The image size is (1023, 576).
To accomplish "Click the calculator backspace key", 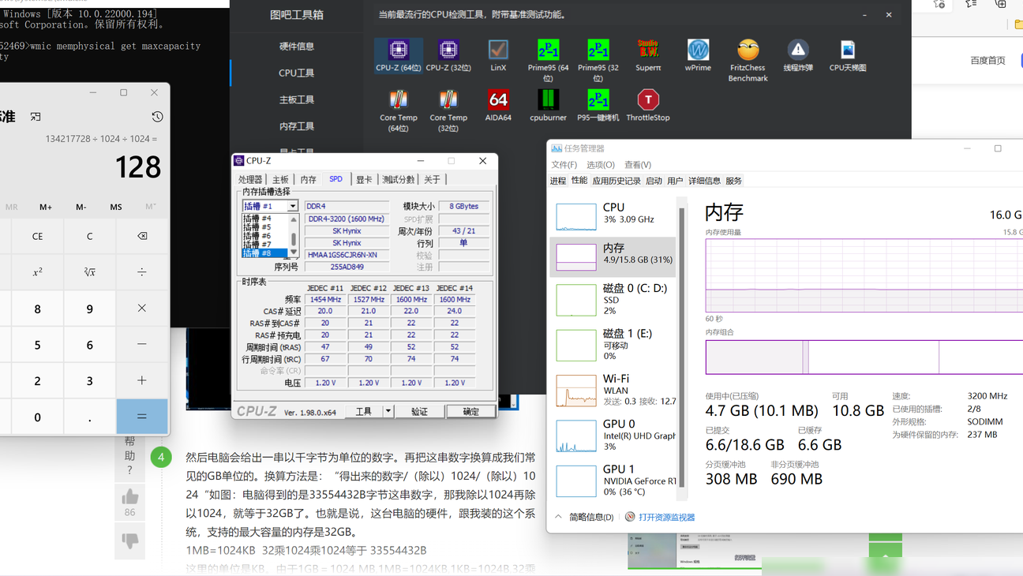I will click(x=142, y=236).
